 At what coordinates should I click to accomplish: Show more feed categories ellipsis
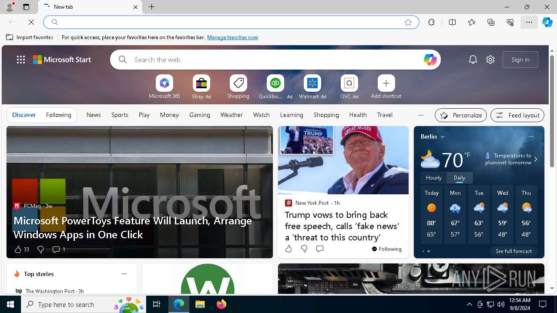(x=420, y=115)
